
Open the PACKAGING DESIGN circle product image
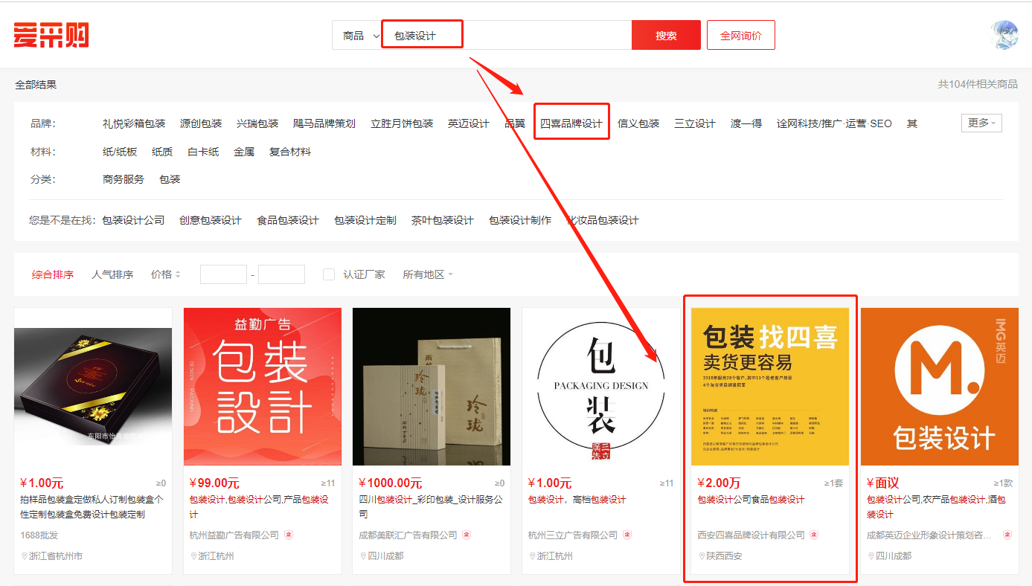pos(601,387)
